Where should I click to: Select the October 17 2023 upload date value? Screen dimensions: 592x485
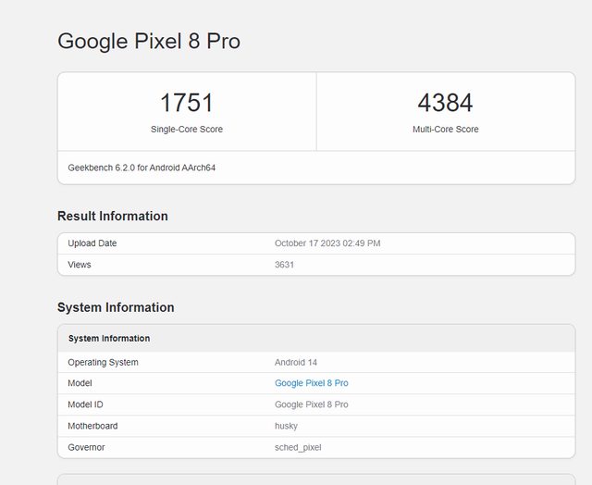pyautogui.click(x=327, y=243)
